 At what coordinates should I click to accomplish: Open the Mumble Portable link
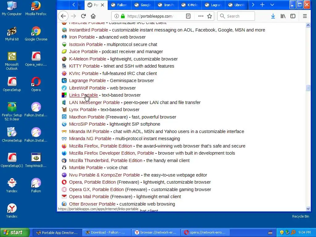click(86, 168)
